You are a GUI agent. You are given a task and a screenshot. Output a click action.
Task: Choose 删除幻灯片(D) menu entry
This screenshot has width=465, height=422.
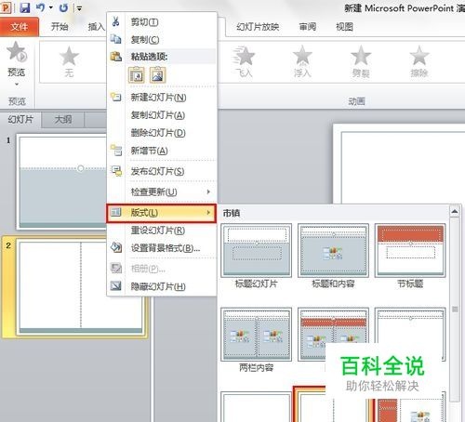pos(161,133)
